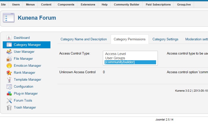
Task: Open the Trash Manager link
Action: (x=25, y=108)
